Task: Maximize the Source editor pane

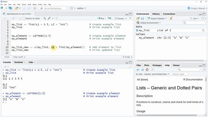Action: (x=130, y=14)
